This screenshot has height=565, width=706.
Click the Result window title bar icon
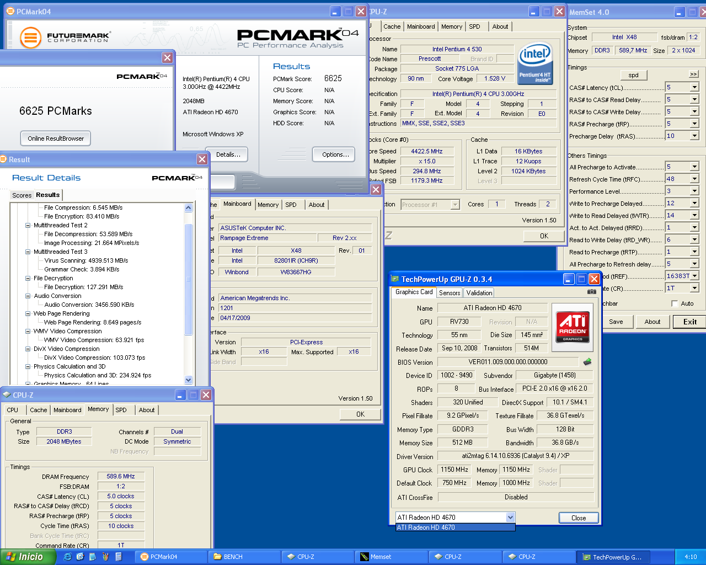point(3,159)
